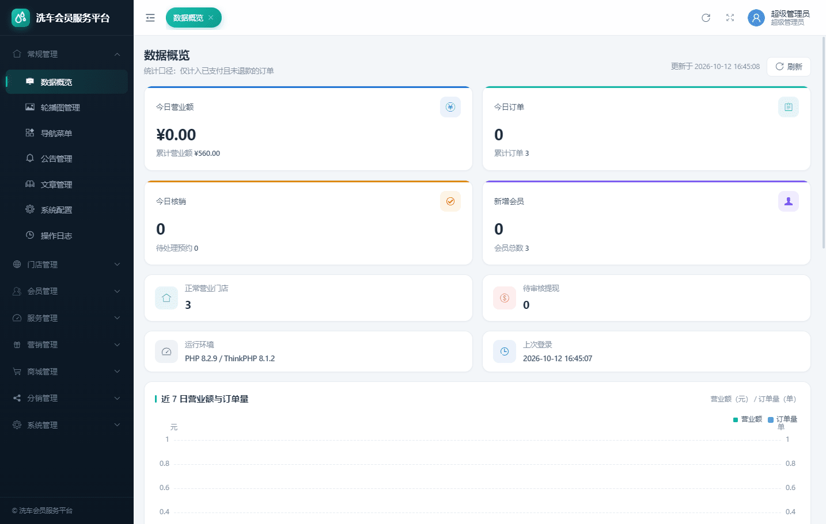Close the 数据概览 tab
The image size is (826, 524).
211,18
